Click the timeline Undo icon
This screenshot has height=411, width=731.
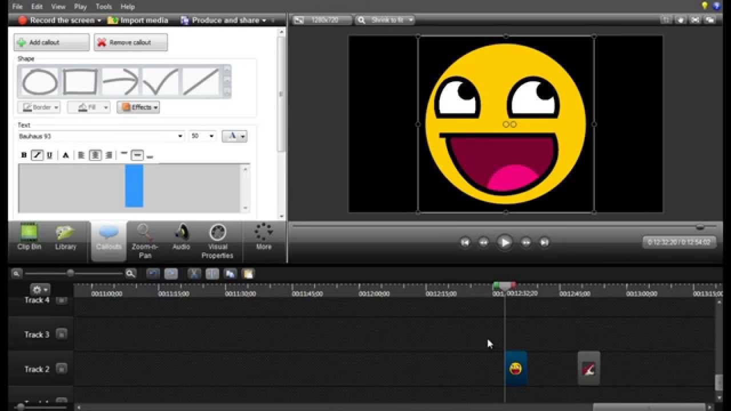pyautogui.click(x=152, y=274)
